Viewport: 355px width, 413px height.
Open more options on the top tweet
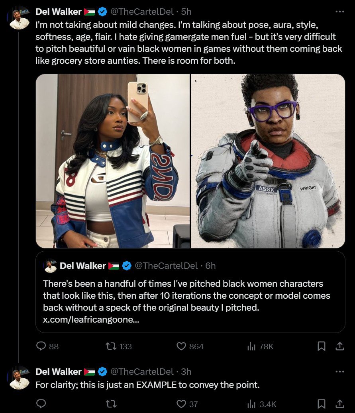(x=339, y=12)
